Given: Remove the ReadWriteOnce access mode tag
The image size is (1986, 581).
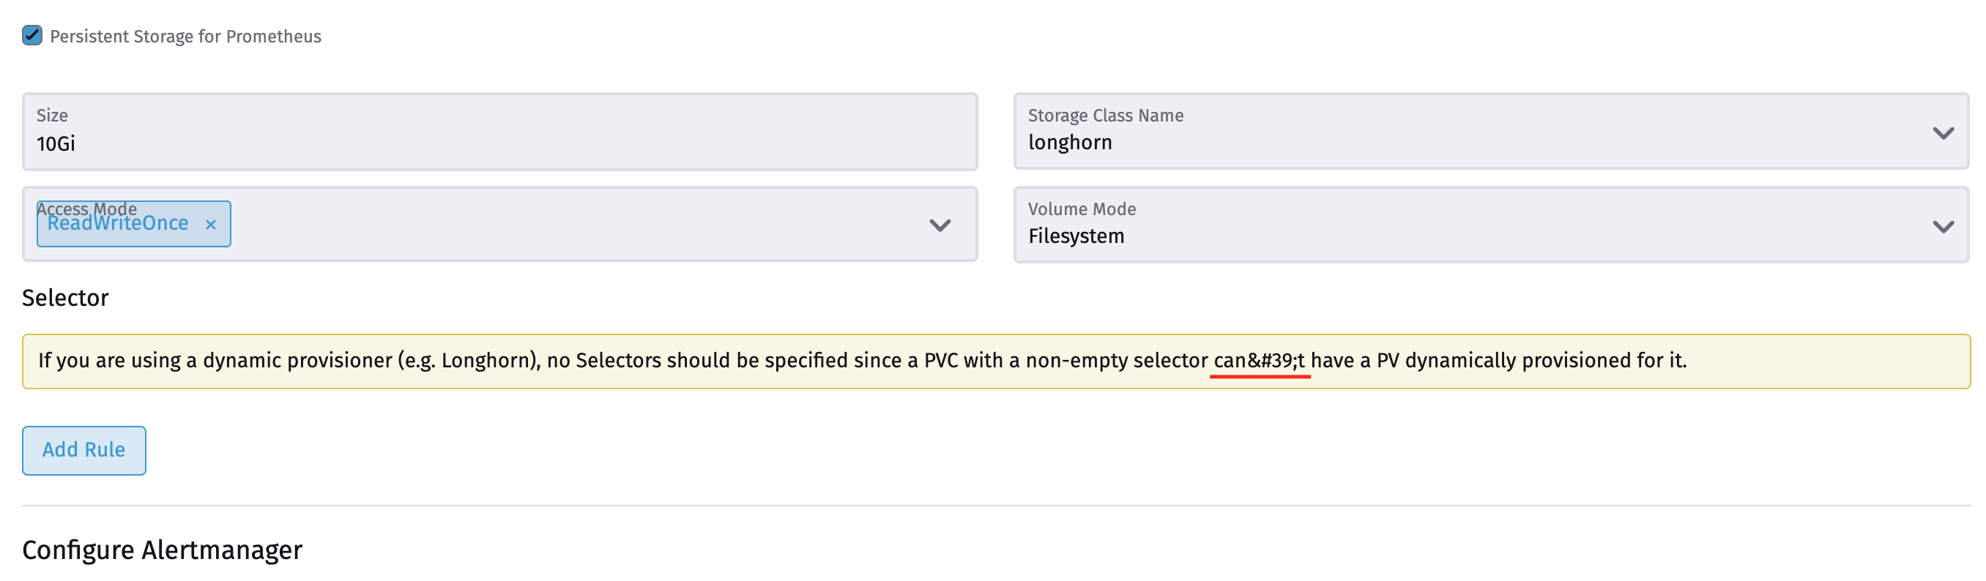Looking at the screenshot, I should (x=211, y=224).
